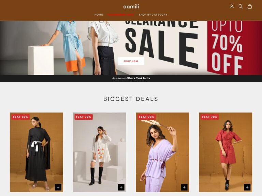Select the red highlighted sale menu item
Screen dimensions: 262x196
pos(121,15)
